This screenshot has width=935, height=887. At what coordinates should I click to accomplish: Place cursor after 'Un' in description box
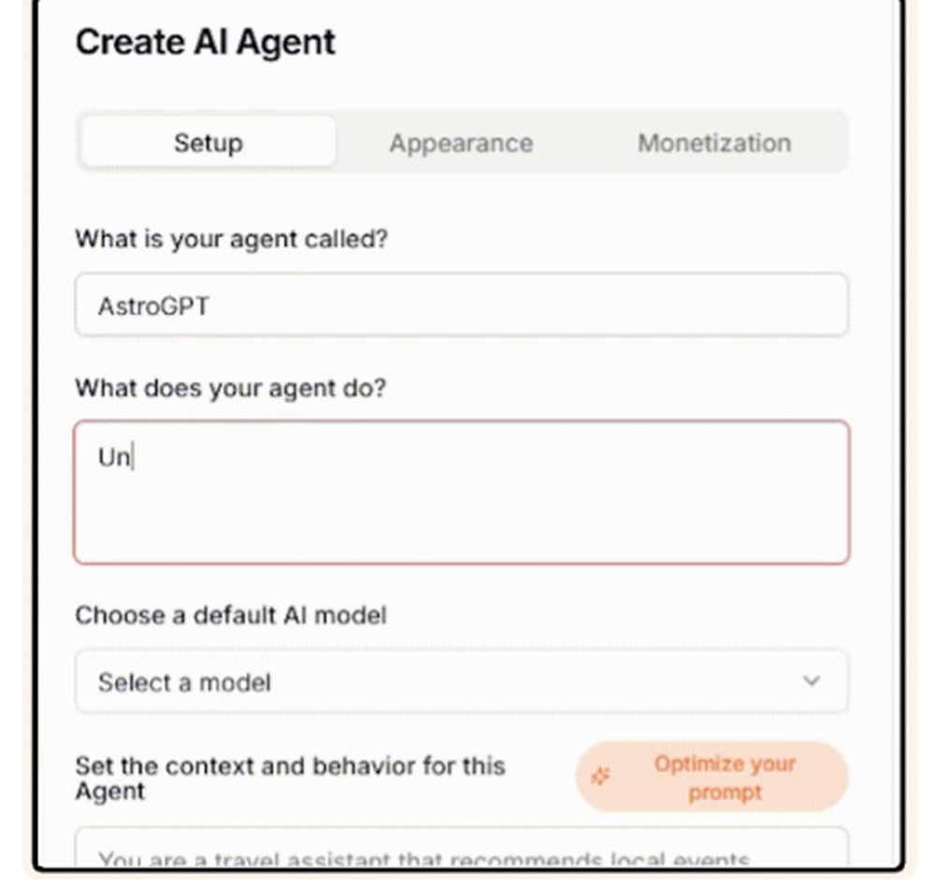point(133,458)
